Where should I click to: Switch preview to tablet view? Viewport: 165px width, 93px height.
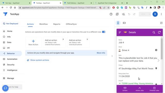tap(124, 23)
